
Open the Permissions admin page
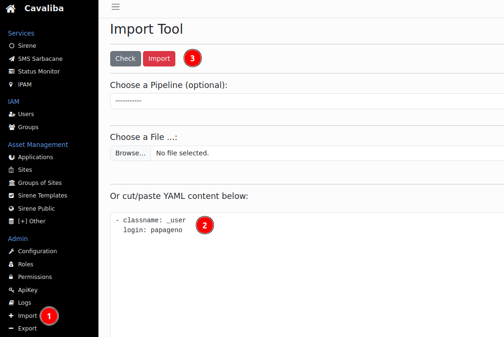pyautogui.click(x=35, y=277)
